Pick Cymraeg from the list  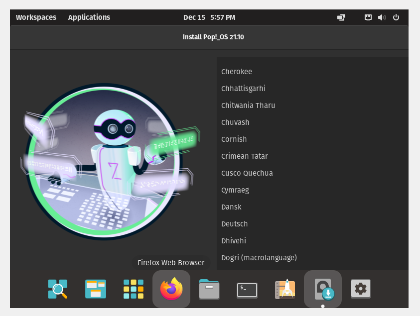click(312, 190)
